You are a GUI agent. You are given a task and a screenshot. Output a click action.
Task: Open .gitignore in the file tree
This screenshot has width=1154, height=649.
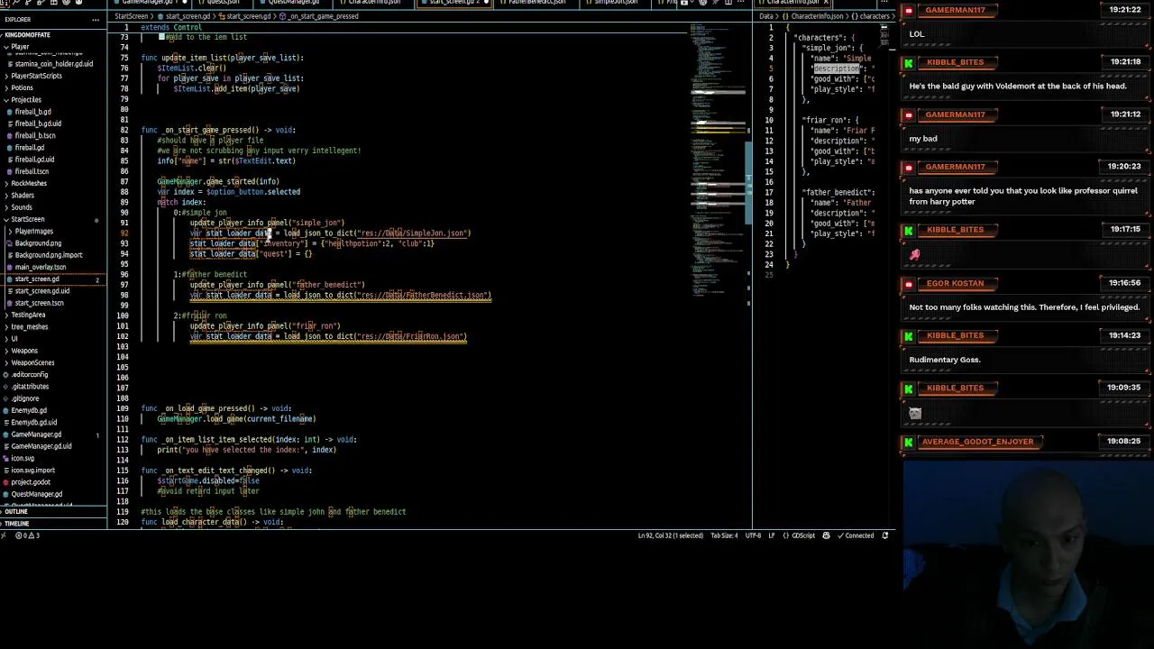point(25,398)
